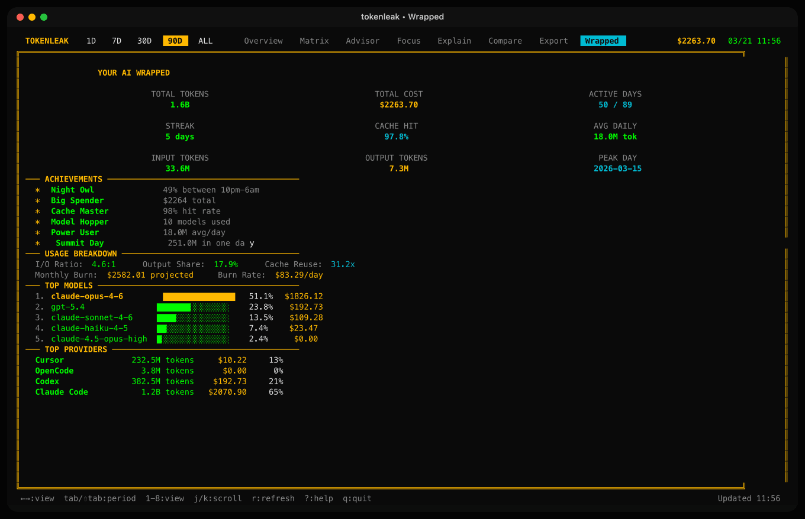Click the output tokens value 7.3M
The height and width of the screenshot is (519, 805).
399,168
